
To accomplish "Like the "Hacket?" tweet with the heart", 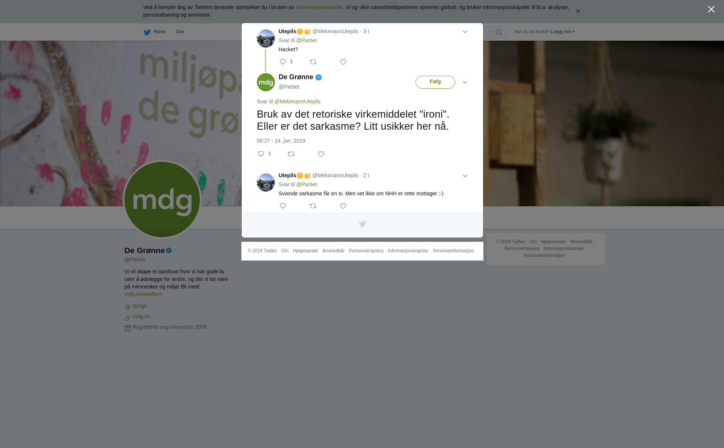I will pyautogui.click(x=343, y=62).
